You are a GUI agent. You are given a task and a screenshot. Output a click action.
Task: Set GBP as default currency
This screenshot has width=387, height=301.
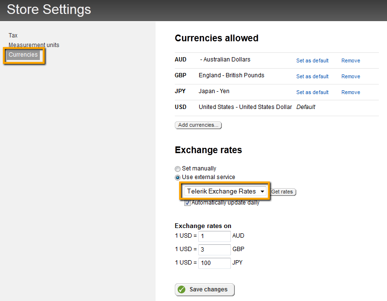point(312,76)
